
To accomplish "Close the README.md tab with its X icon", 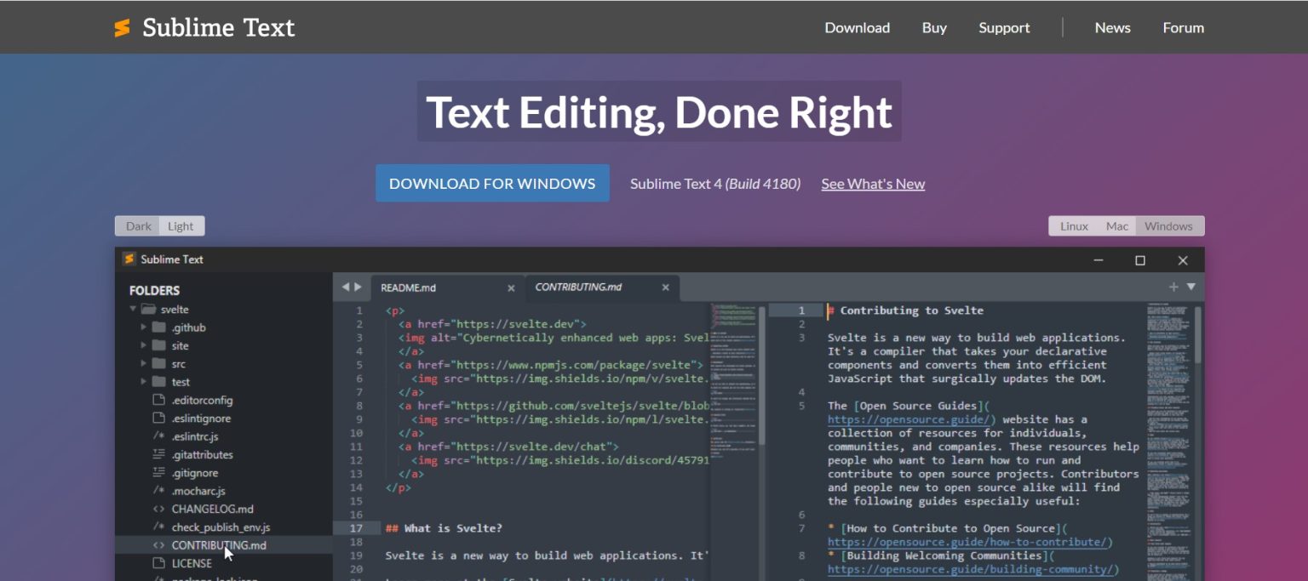I will pos(510,288).
